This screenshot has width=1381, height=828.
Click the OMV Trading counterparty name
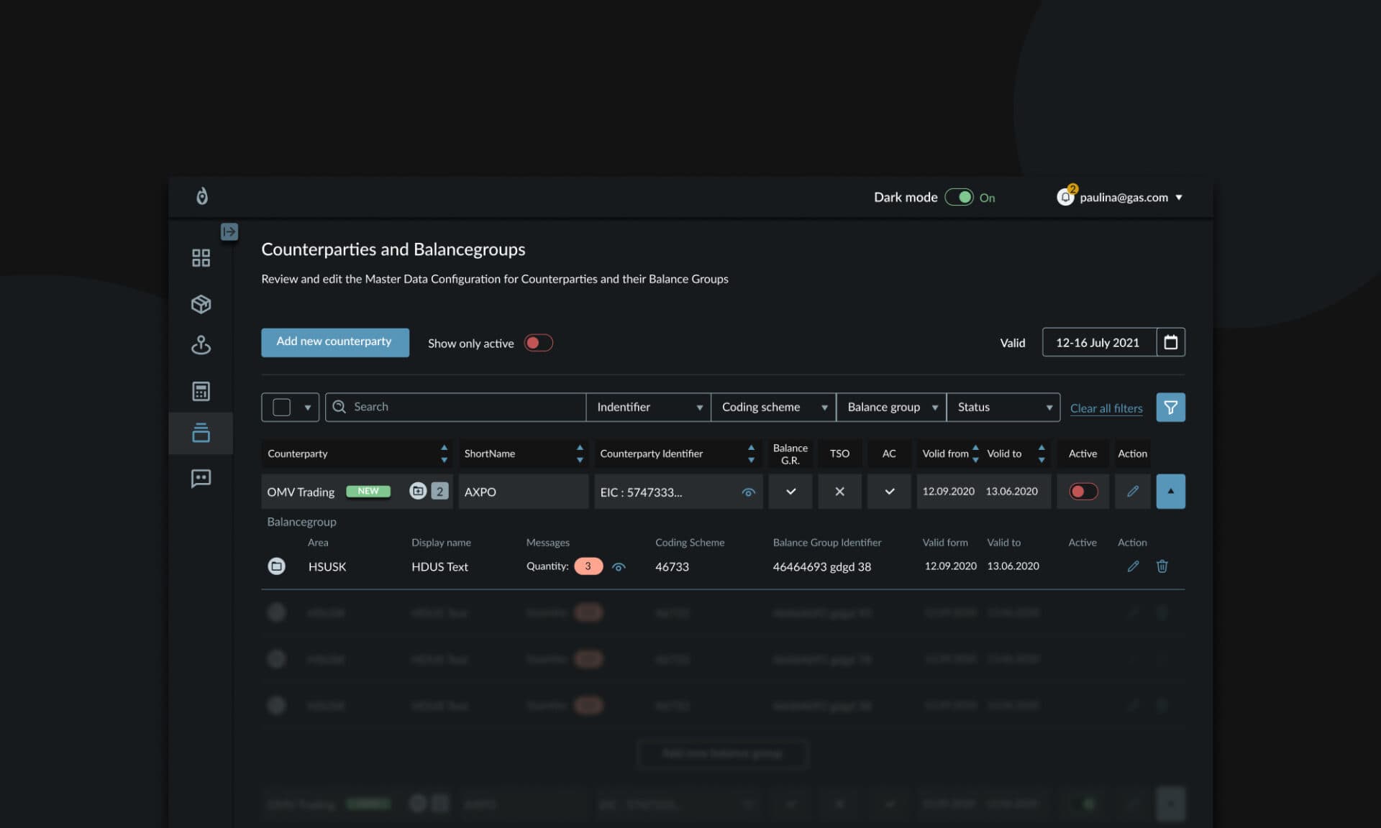(x=301, y=492)
